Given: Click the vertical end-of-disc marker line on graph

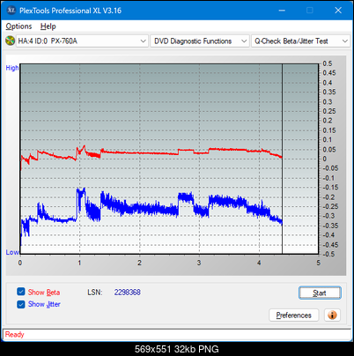Looking at the screenshot, I should click(x=282, y=159).
